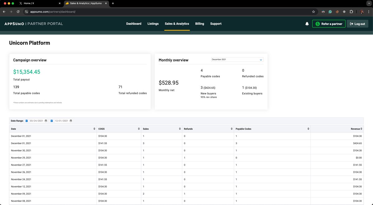Open the notifications bell icon

point(307,24)
